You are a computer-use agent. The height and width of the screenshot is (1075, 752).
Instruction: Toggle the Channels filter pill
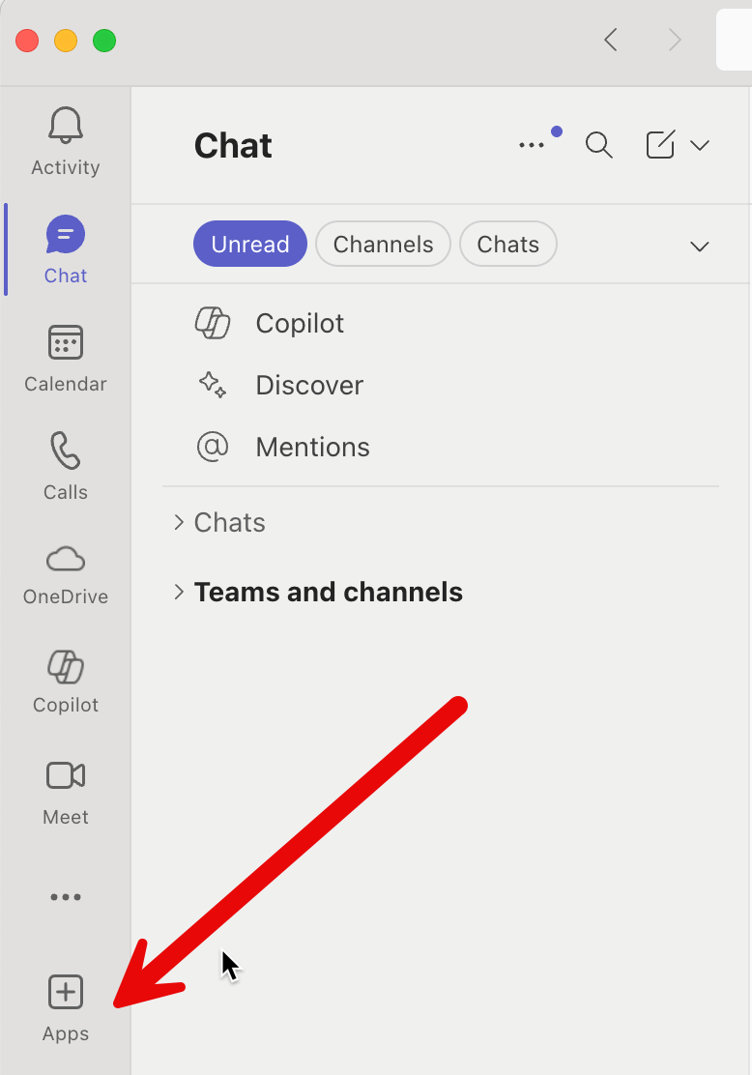[383, 245]
